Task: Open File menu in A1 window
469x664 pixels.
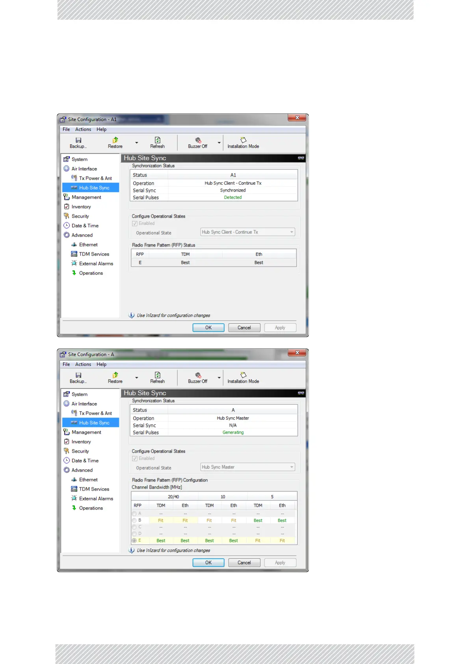Action: tap(66, 129)
